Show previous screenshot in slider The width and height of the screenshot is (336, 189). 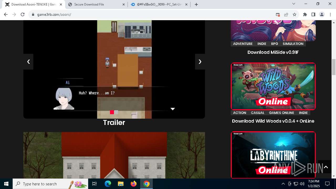coord(28,62)
